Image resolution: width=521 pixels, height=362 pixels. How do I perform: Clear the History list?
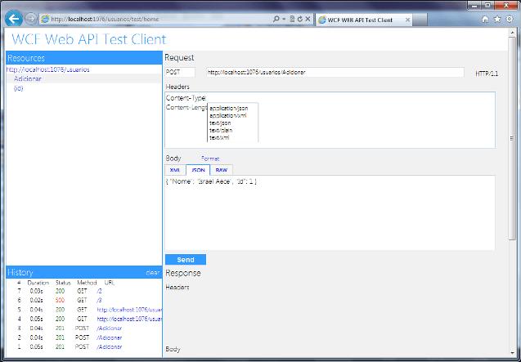point(152,272)
